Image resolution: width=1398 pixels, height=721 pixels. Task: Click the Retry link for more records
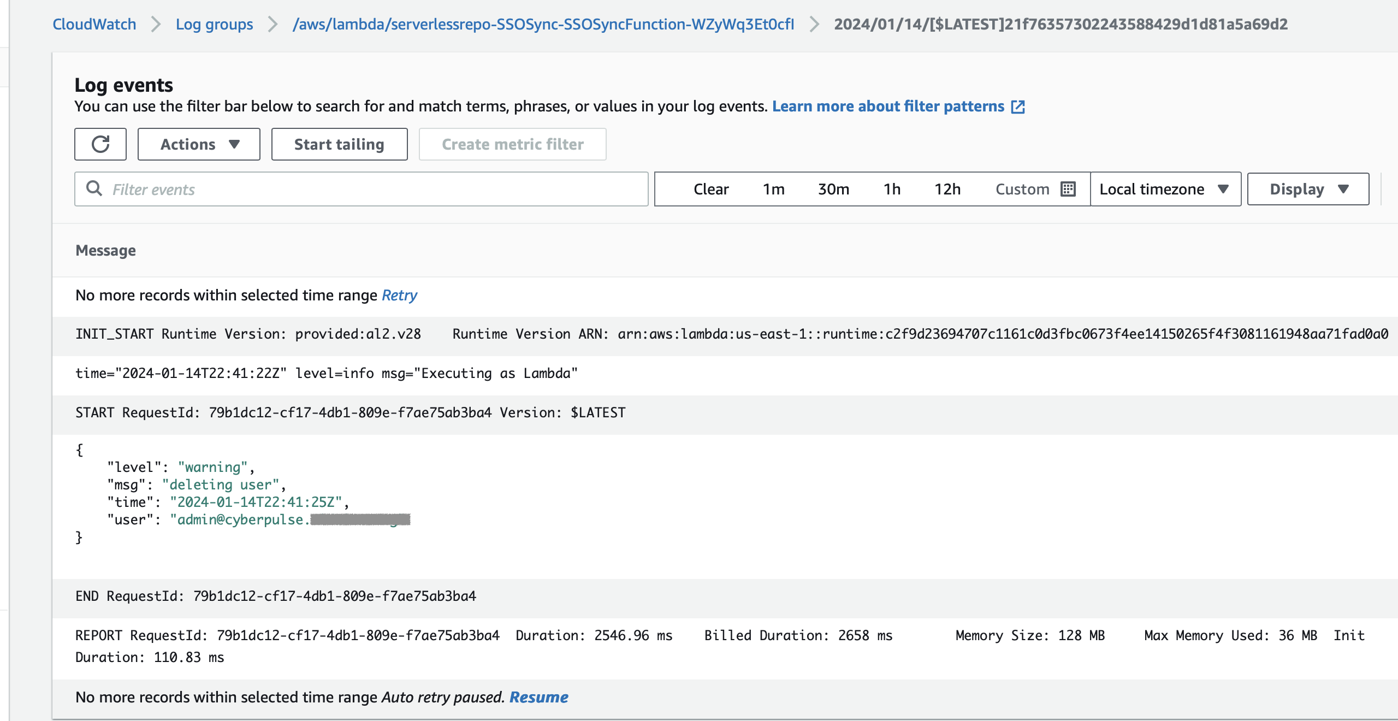399,296
